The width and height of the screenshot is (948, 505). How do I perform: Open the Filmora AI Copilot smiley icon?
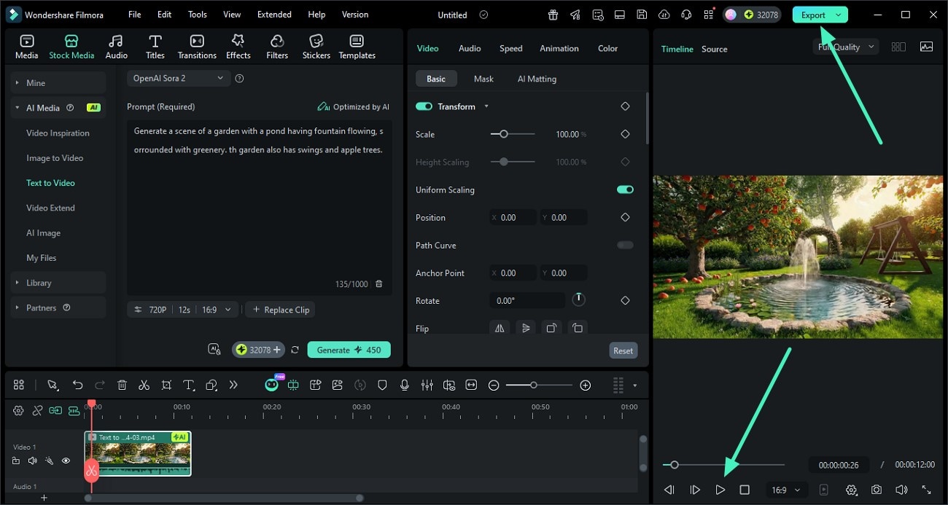pyautogui.click(x=271, y=384)
